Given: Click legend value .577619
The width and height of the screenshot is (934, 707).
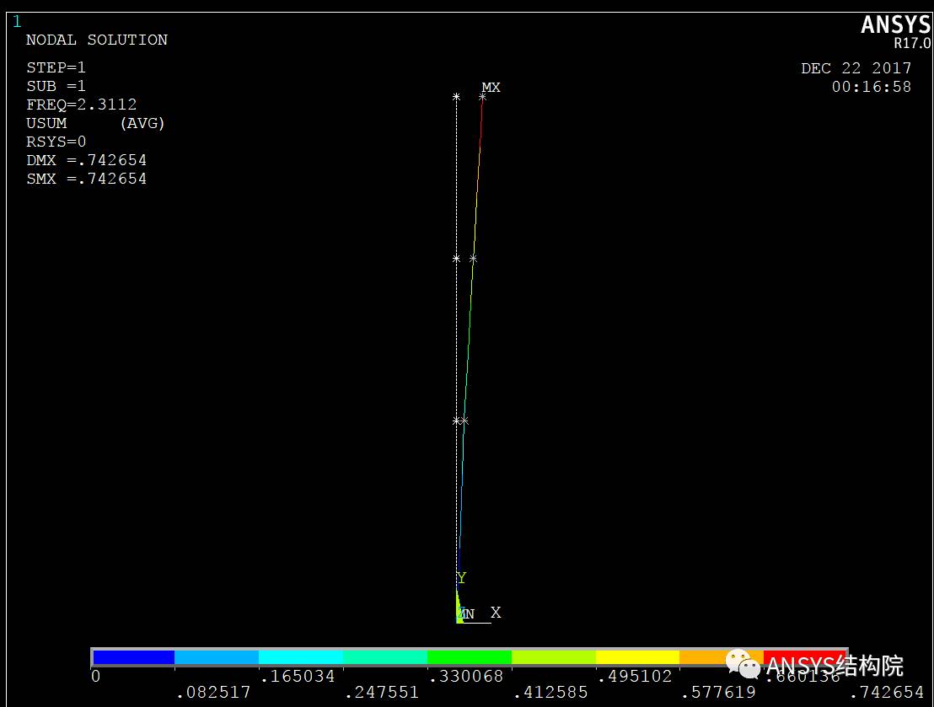Looking at the screenshot, I should (x=718, y=692).
